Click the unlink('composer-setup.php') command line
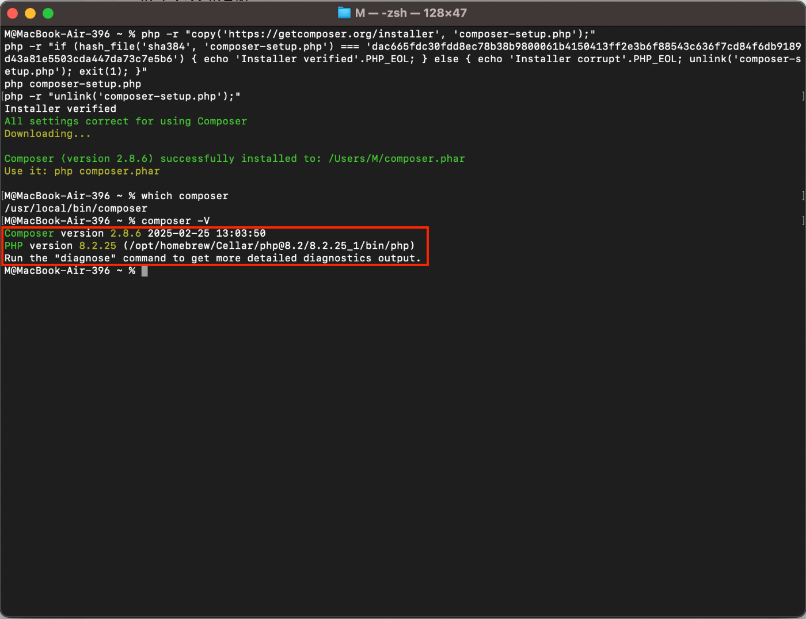806x619 pixels. [123, 96]
